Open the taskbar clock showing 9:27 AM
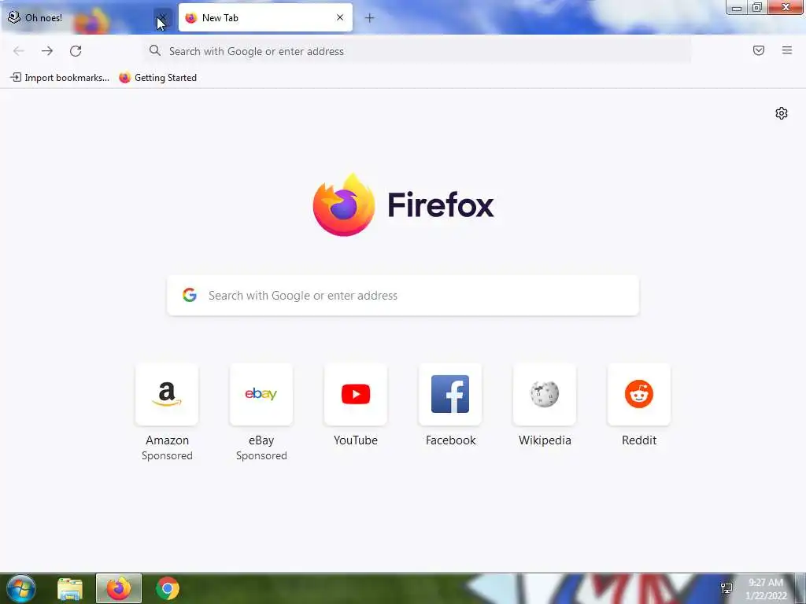This screenshot has height=604, width=806. click(x=766, y=589)
